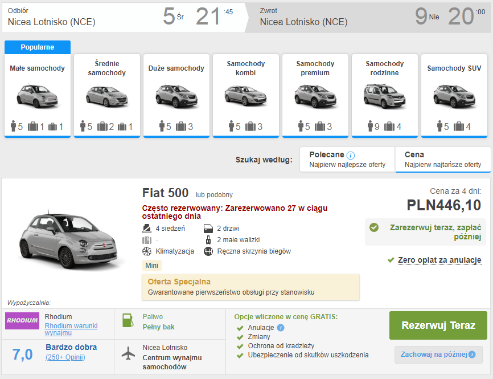Open Rhodium warunki wynajmu link

[71, 329]
